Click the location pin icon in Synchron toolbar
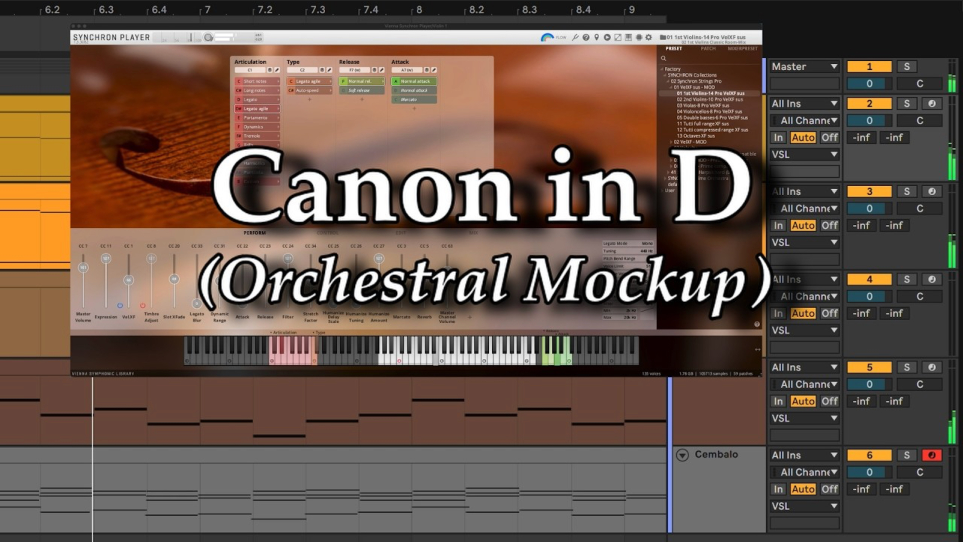 [x=596, y=37]
